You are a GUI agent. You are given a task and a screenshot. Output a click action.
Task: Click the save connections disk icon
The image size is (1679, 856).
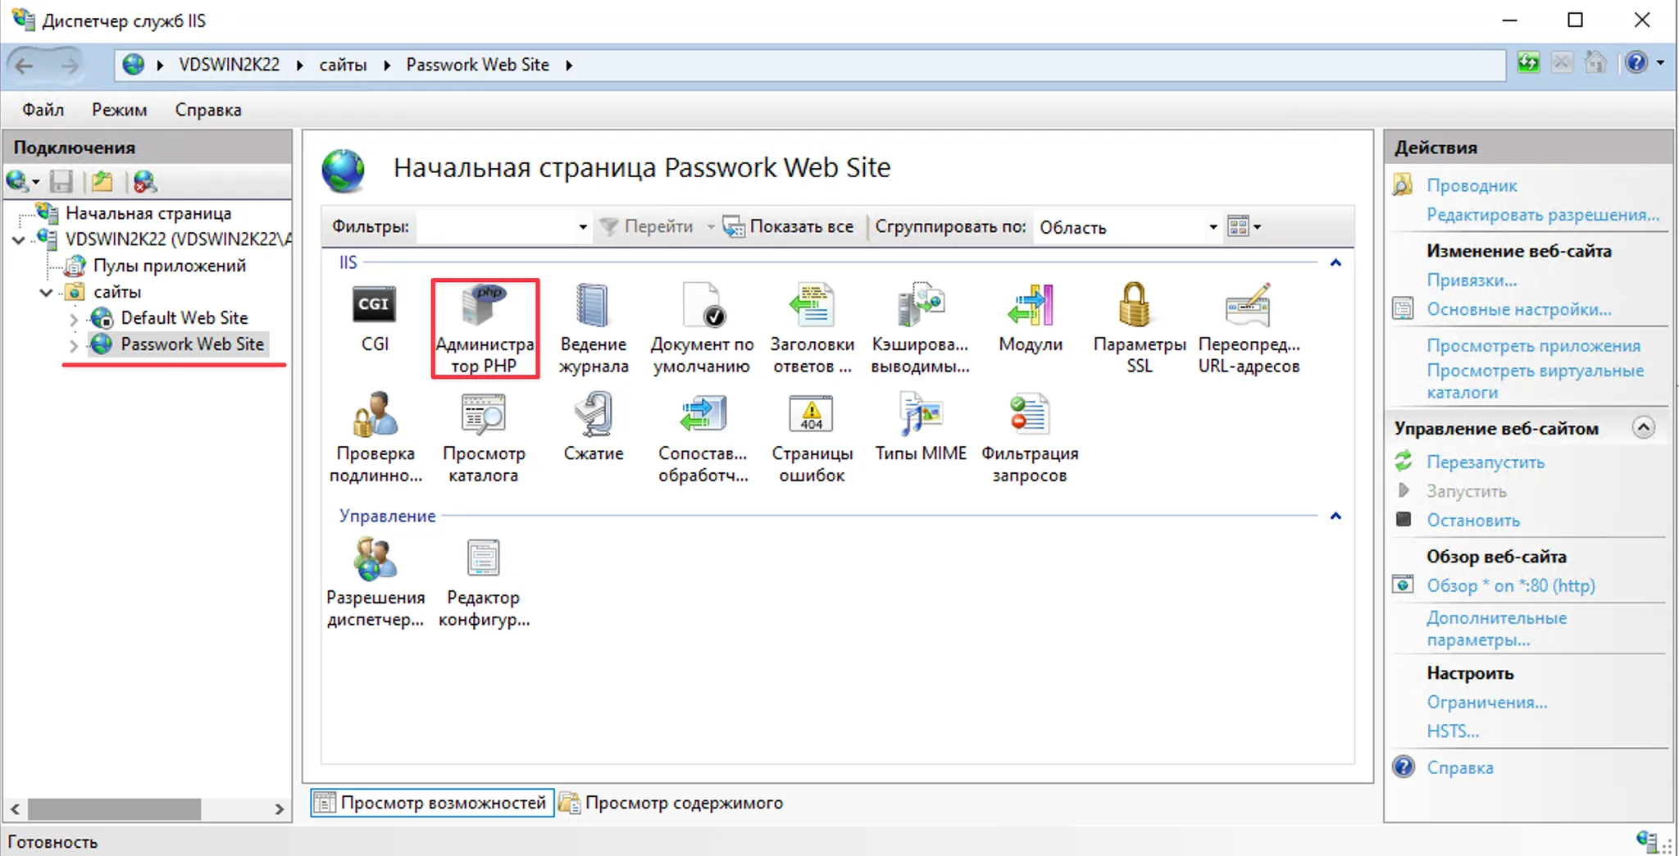click(x=61, y=181)
